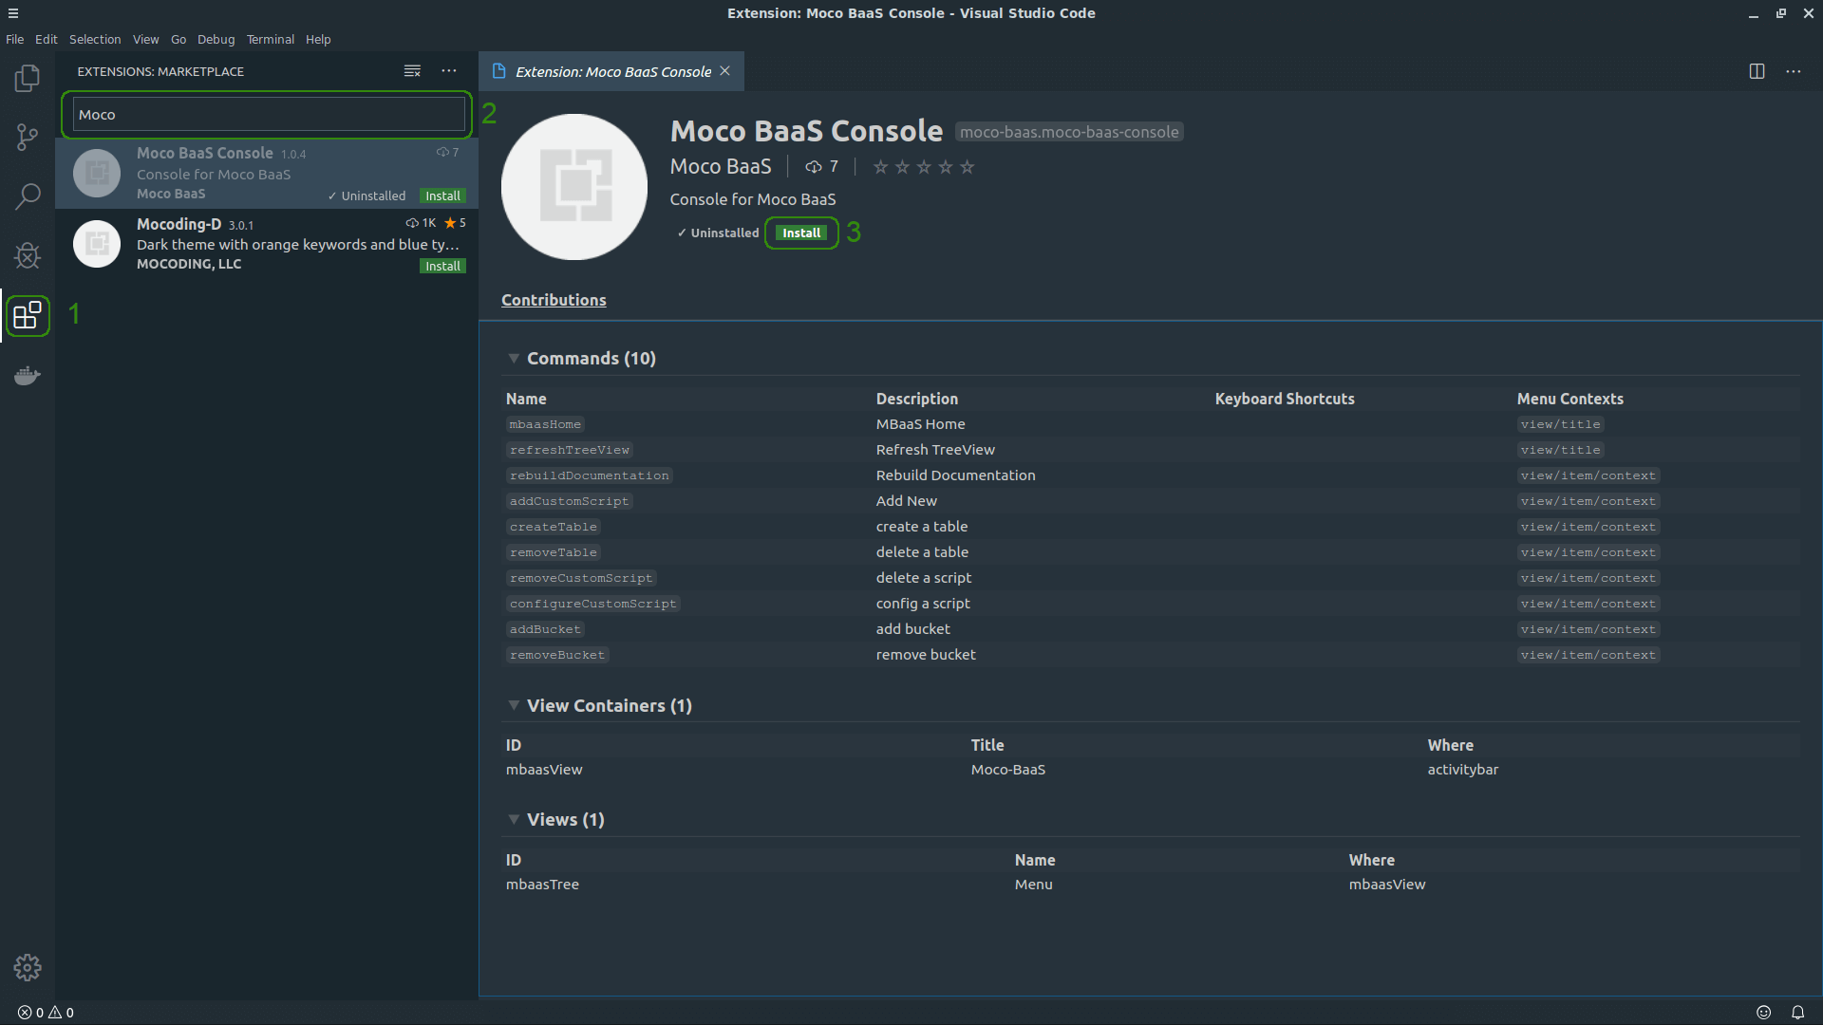Click the Moco extensions search field
Image resolution: width=1823 pixels, height=1025 pixels.
[x=269, y=115]
